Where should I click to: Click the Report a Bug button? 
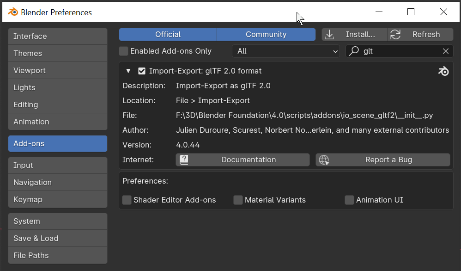click(383, 160)
